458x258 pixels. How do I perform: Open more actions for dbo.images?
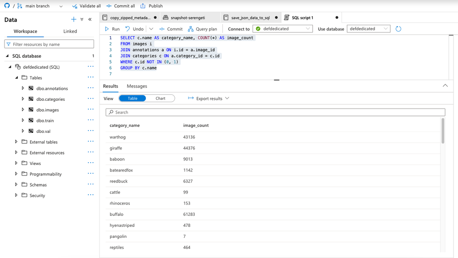pyautogui.click(x=91, y=110)
